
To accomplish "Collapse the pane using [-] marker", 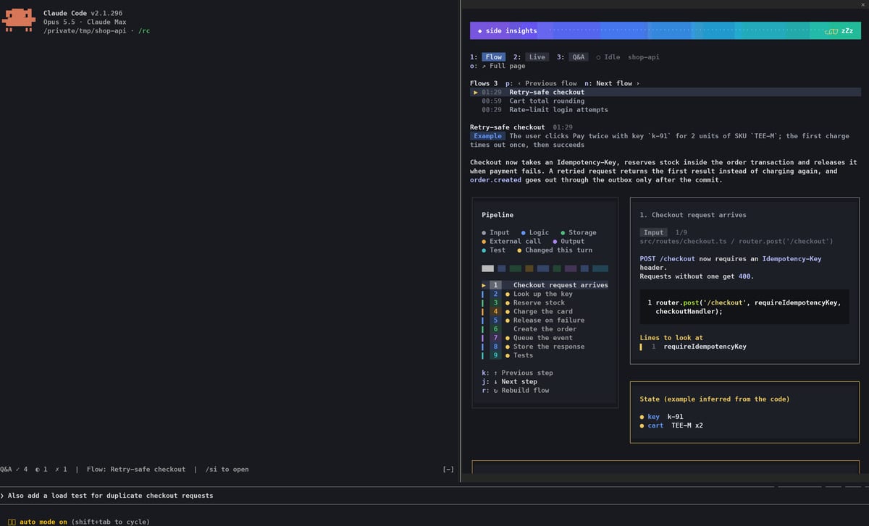I will click(x=448, y=470).
